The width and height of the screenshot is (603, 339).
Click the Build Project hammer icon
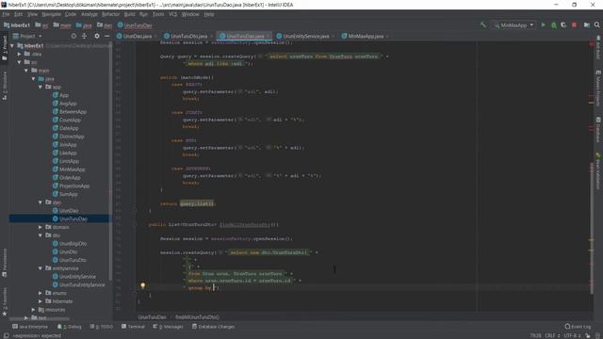point(483,25)
